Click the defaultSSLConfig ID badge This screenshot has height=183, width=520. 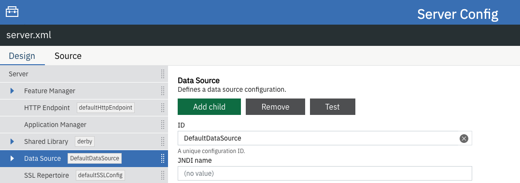(x=100, y=175)
